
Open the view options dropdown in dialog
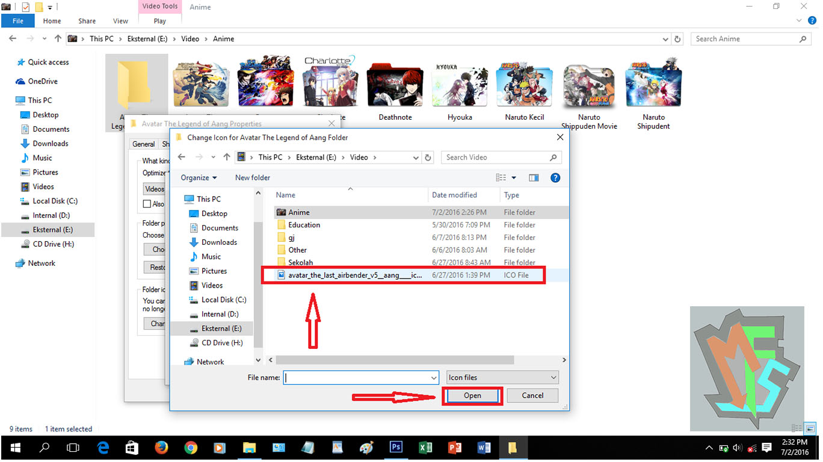(514, 177)
